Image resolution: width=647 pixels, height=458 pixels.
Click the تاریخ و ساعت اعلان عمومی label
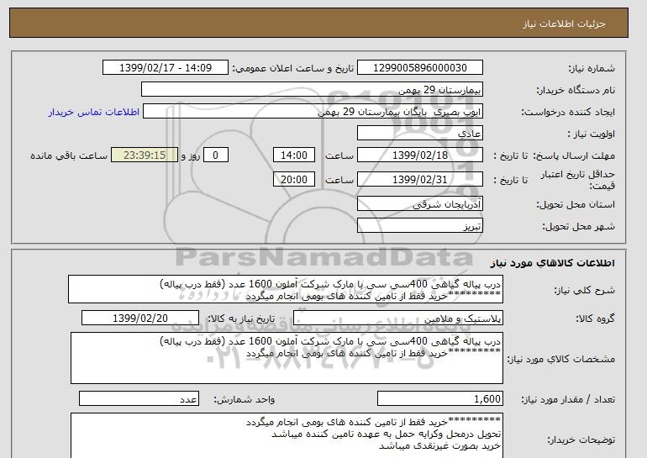pos(293,69)
